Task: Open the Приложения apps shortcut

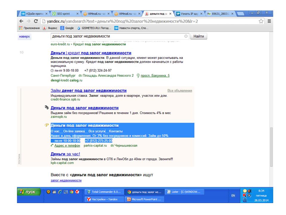Action: 29,28
